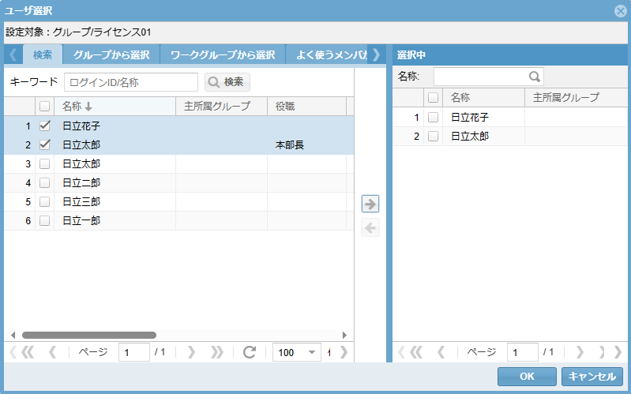Check 日立三郎 checkbox
Image resolution: width=631 pixels, height=394 pixels.
(x=45, y=201)
